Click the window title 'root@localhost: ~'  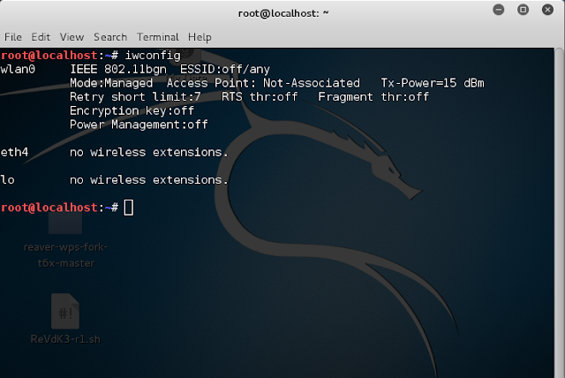coord(283,14)
